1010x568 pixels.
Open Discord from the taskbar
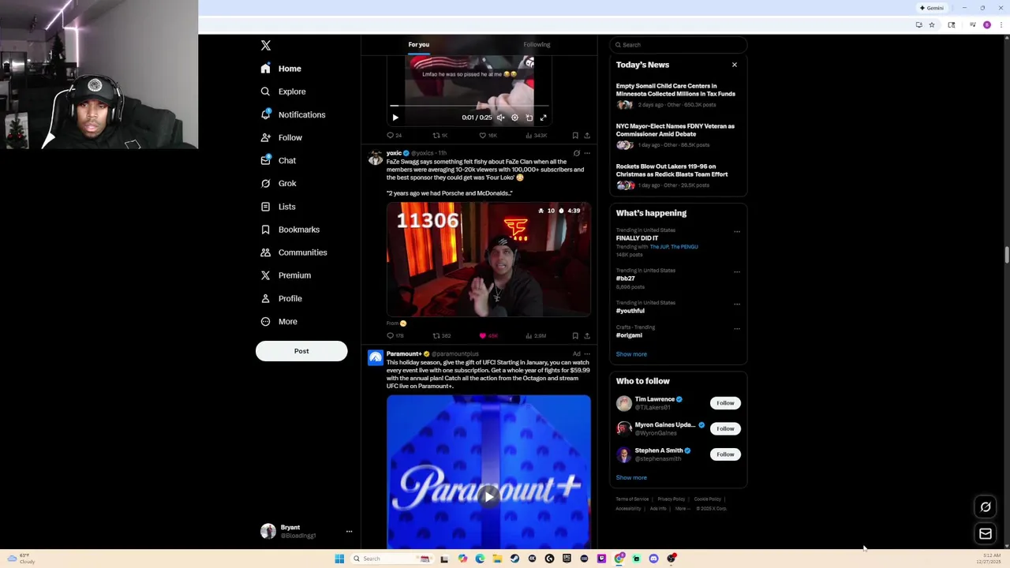(x=653, y=559)
